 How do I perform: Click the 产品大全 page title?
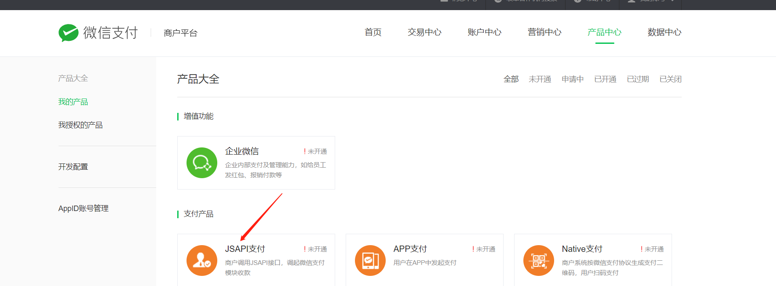[x=198, y=79]
